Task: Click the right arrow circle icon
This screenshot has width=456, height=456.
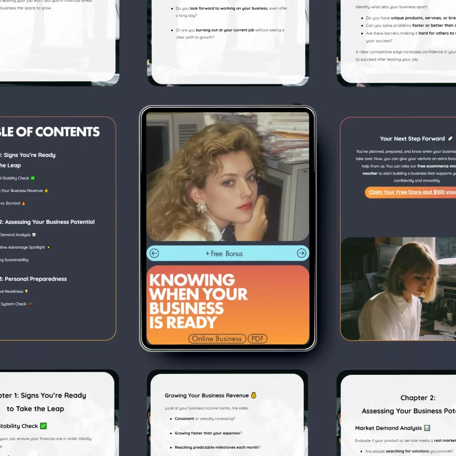Action: point(301,254)
